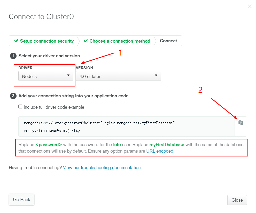Dismiss dialog with top-right X icon
Image resolution: width=256 pixels, height=213 pixels.
[249, 6]
